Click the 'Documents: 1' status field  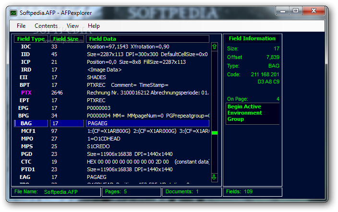[x=192, y=192]
